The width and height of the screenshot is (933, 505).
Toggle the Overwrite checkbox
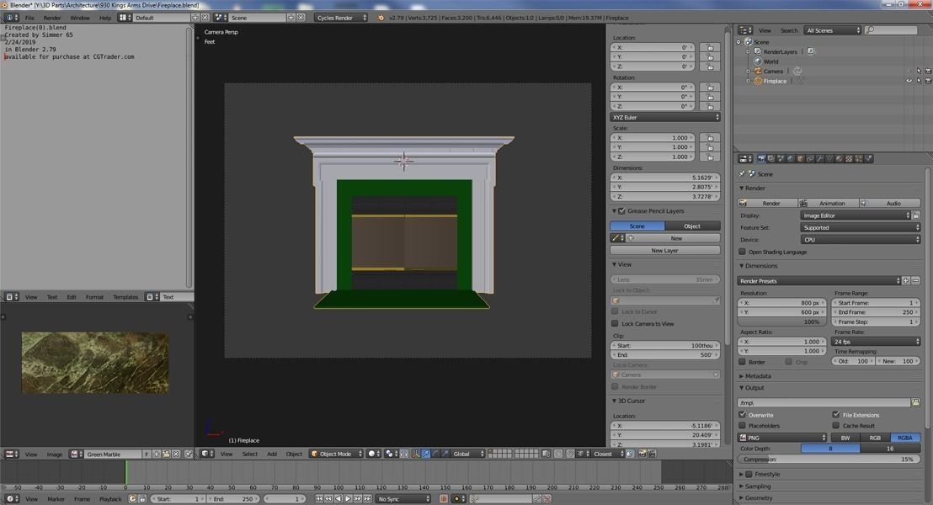tap(742, 415)
